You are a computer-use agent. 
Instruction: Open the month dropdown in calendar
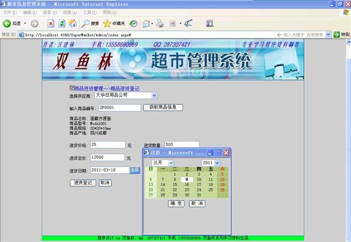pos(171,163)
